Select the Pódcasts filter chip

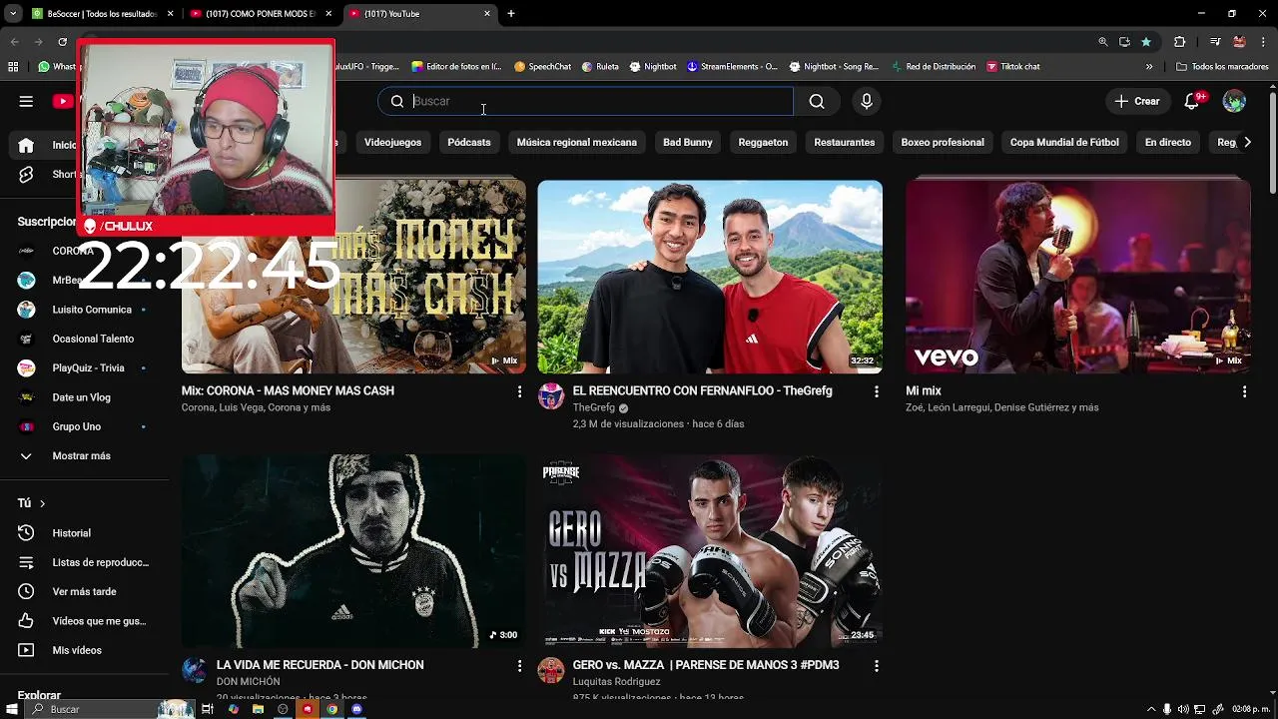coord(469,143)
